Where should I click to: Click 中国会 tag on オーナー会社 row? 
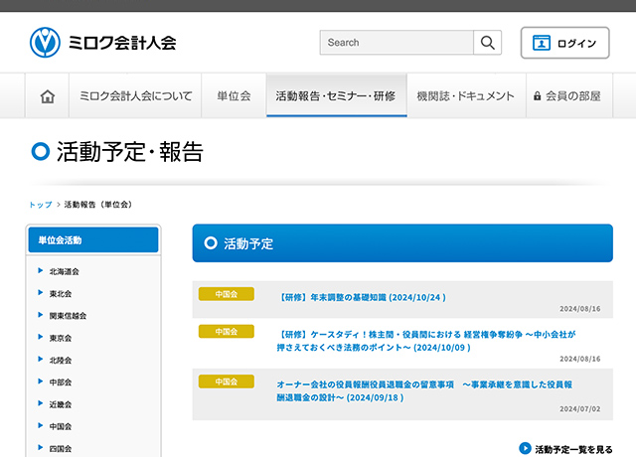coord(227,381)
